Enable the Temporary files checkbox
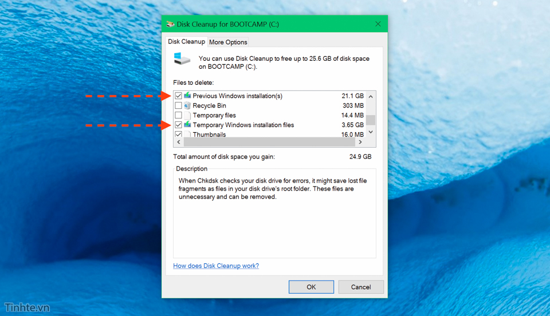Screen dimensions: 550x316 [x=178, y=115]
